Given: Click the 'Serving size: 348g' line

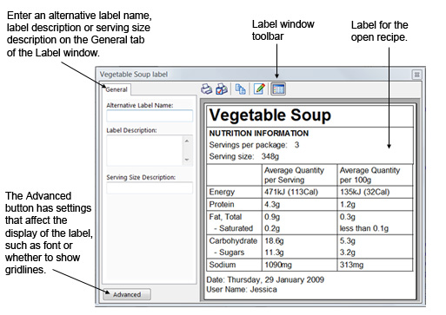Looking at the screenshot, I should tap(244, 156).
